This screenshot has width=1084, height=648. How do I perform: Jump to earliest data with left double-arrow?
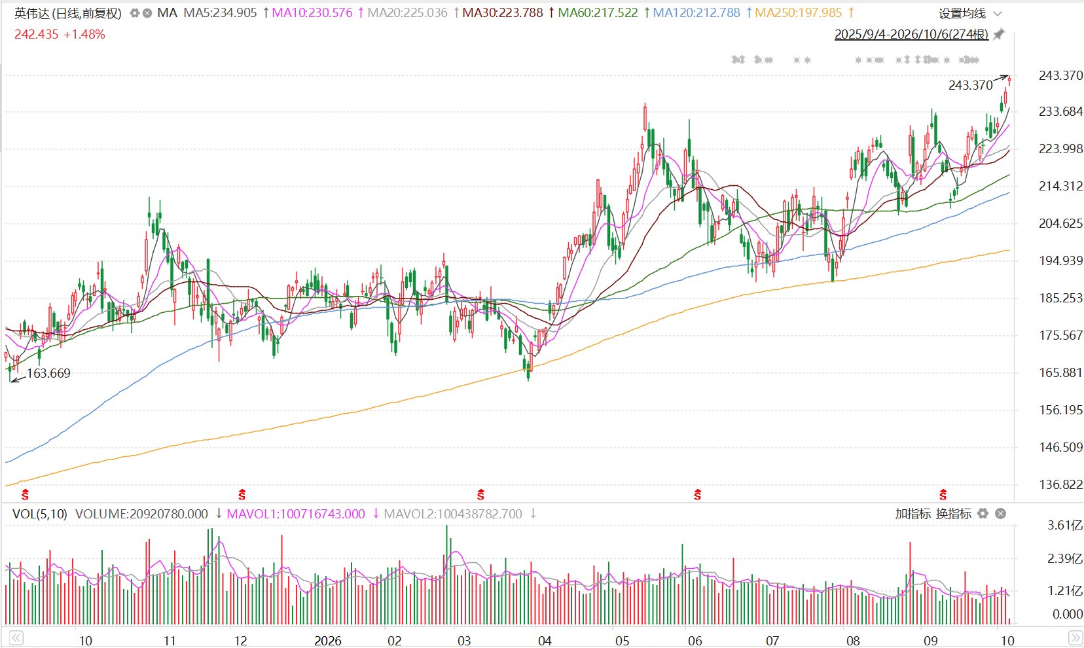point(16,638)
